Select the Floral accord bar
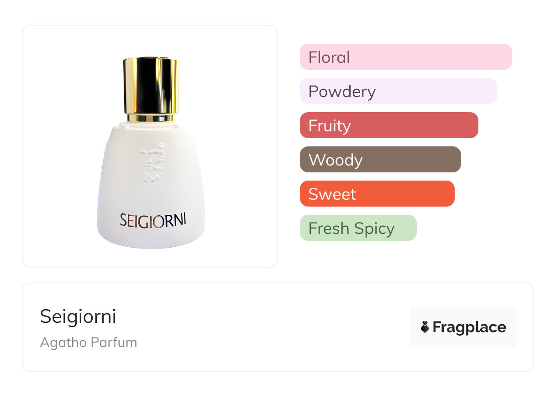The width and height of the screenshot is (556, 394). pos(405,57)
